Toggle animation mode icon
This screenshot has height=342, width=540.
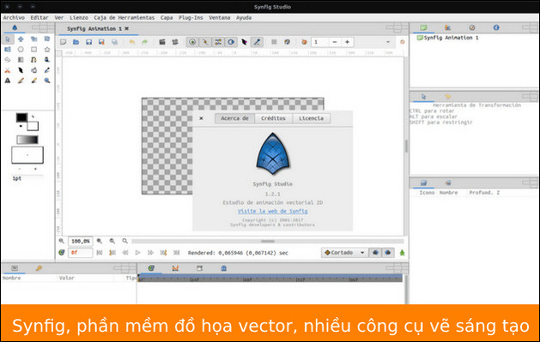click(403, 253)
